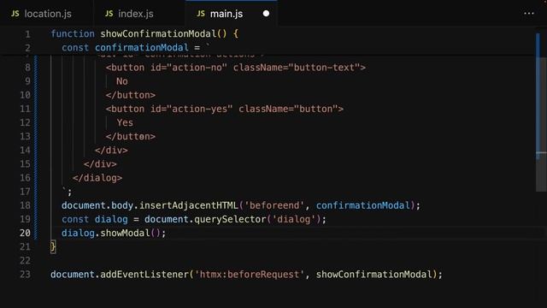Click the 'htmx:beforeRequest' string
The image size is (547, 308).
pyautogui.click(x=250, y=275)
